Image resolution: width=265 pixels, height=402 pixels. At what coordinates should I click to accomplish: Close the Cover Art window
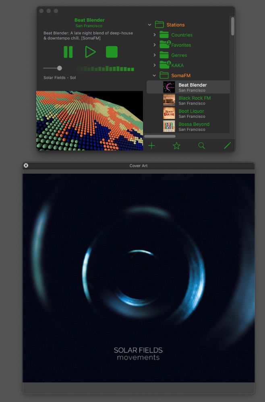click(x=26, y=166)
